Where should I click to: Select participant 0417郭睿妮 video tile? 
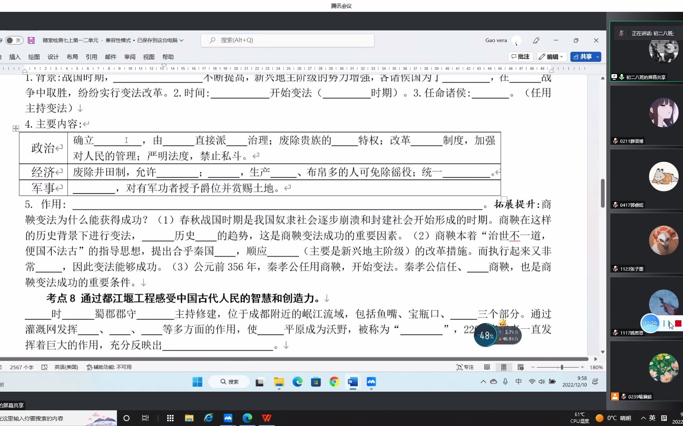click(x=647, y=179)
